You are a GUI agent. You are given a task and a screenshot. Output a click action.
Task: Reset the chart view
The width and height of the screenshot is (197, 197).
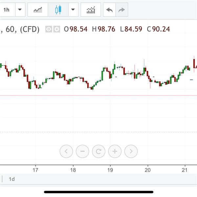(98, 151)
